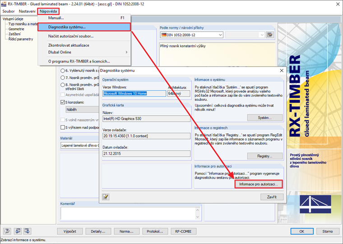Open O programu RX-TIMBER a licencích...

84,61
